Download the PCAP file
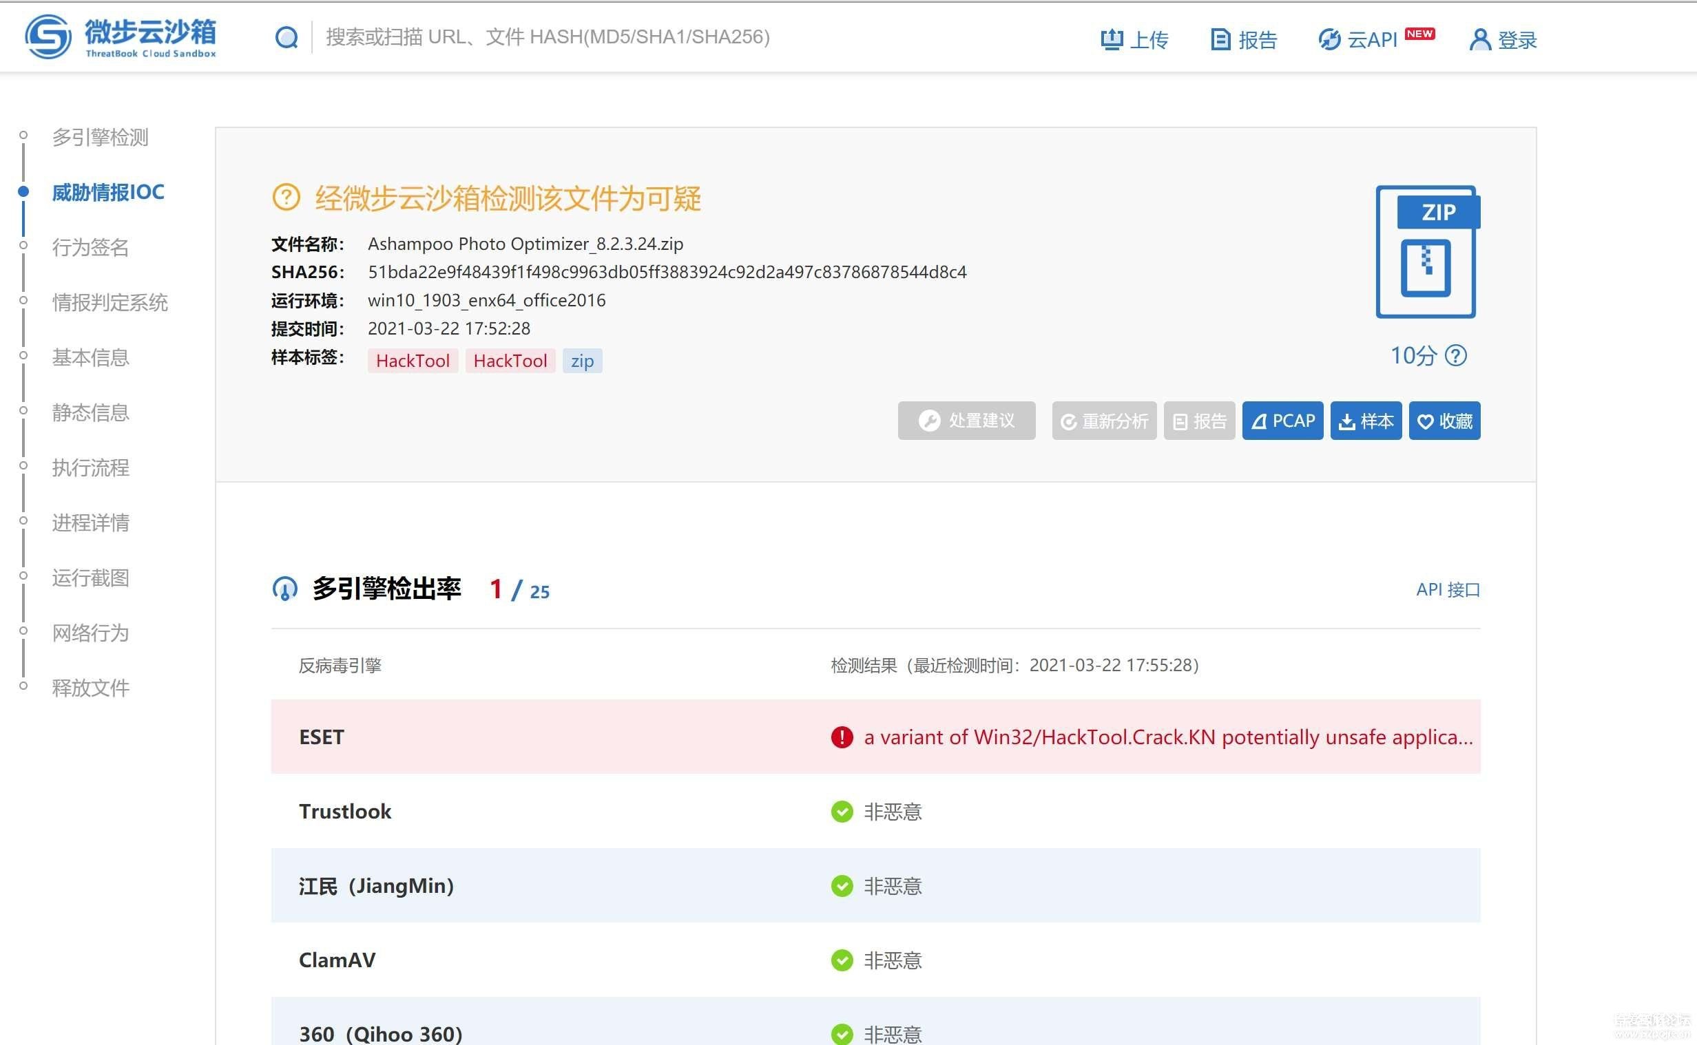 pyautogui.click(x=1282, y=420)
